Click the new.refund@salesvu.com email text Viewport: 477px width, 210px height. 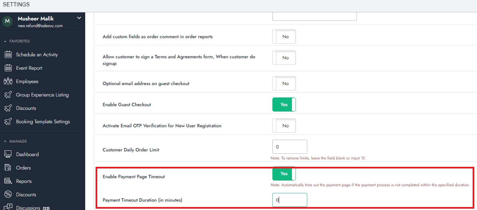(40, 26)
